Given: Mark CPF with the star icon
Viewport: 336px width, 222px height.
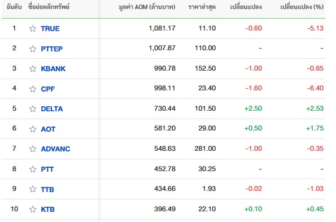Looking at the screenshot, I should (33, 89).
